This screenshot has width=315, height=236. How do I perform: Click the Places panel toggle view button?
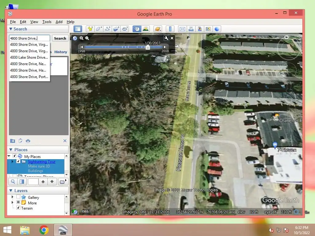pyautogui.click(x=22, y=182)
